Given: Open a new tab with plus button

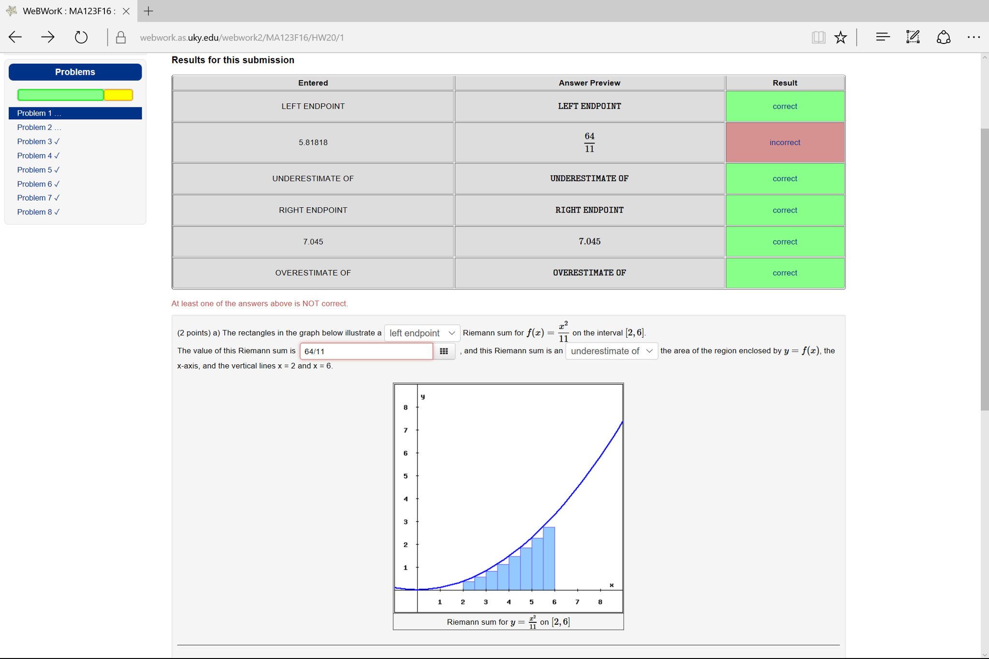Looking at the screenshot, I should point(148,11).
